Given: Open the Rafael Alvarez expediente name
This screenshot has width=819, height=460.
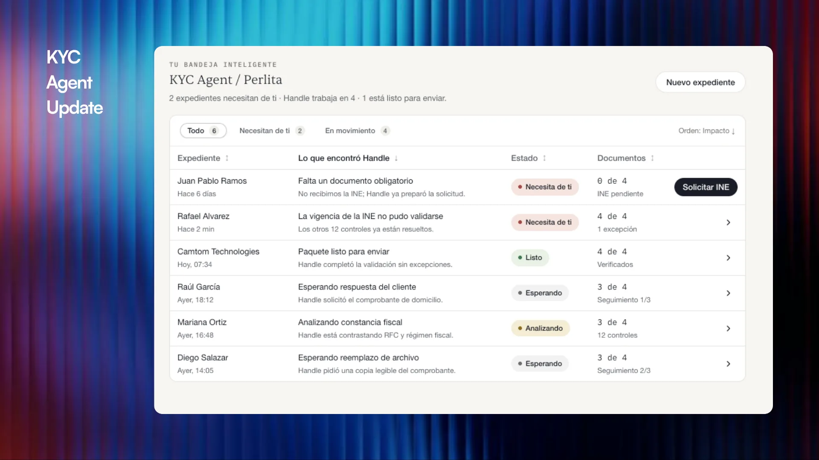Looking at the screenshot, I should pos(203,216).
